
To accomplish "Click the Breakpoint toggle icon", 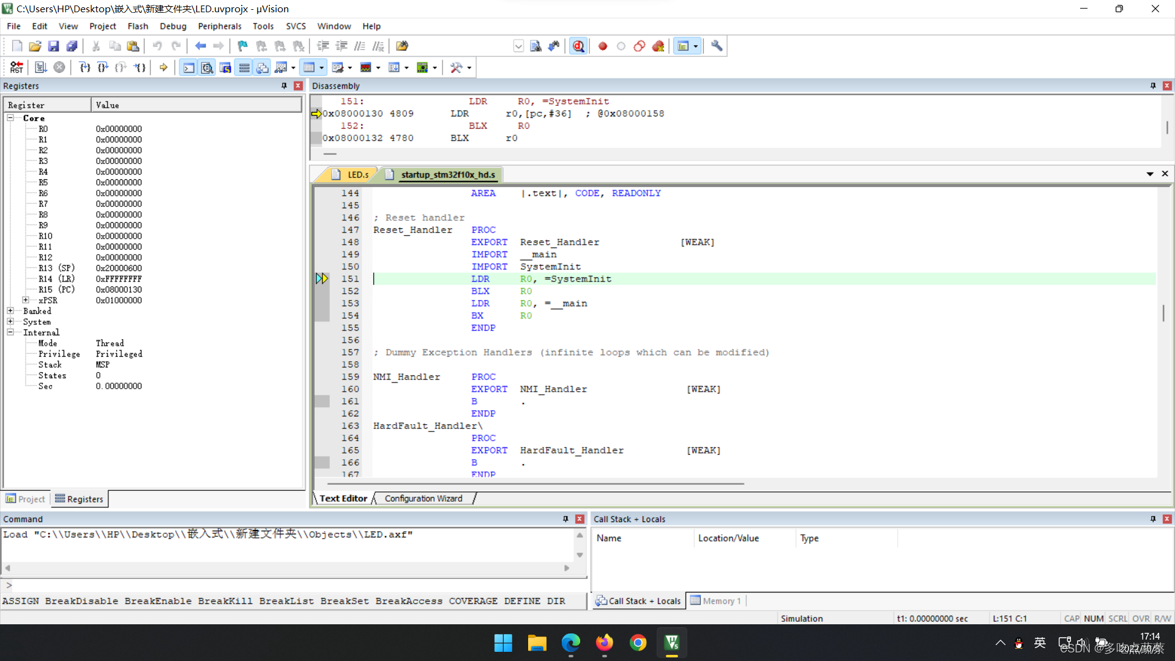I will (602, 46).
